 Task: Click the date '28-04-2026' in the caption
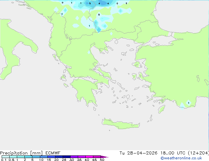[x=142, y=153]
